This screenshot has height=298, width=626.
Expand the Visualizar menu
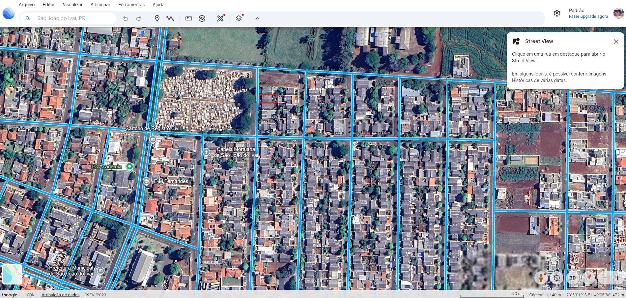pos(72,5)
